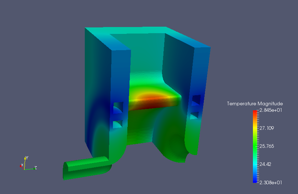Select the 2.308e+01 minimum legend label
This screenshot has height=194, width=298.
pos(271,182)
